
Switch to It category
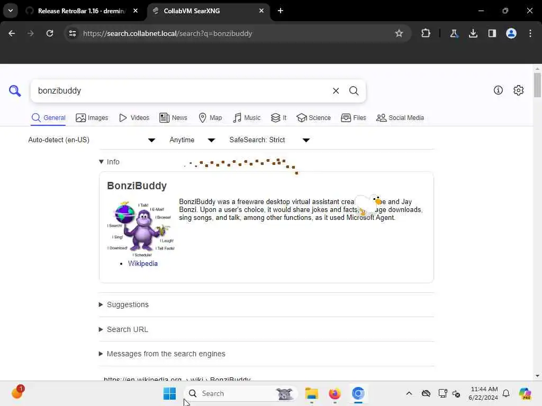278,118
